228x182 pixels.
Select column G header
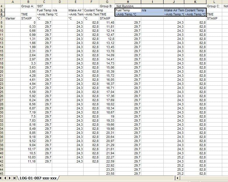tap(107, 2)
